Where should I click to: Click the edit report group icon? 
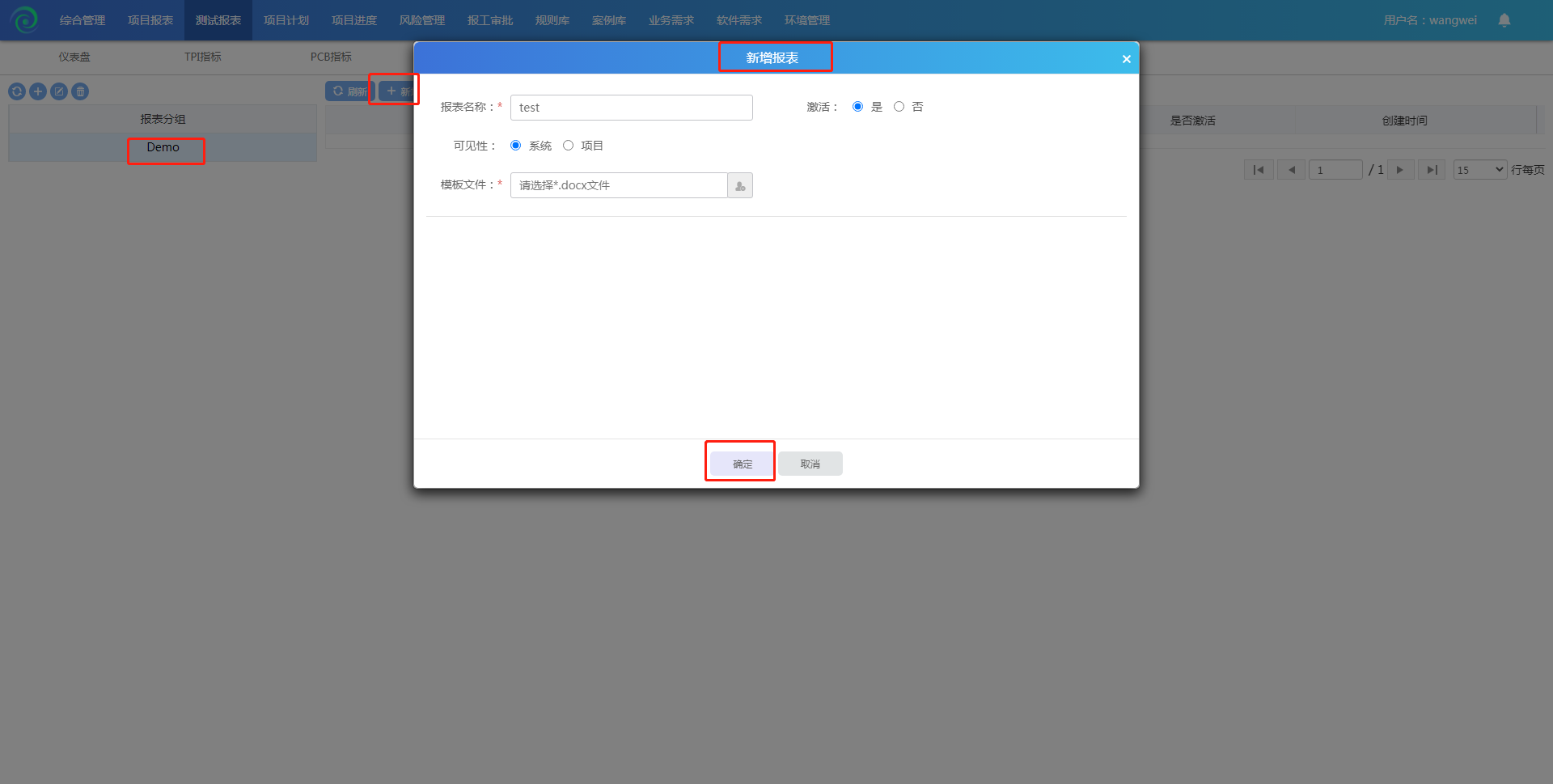59,91
